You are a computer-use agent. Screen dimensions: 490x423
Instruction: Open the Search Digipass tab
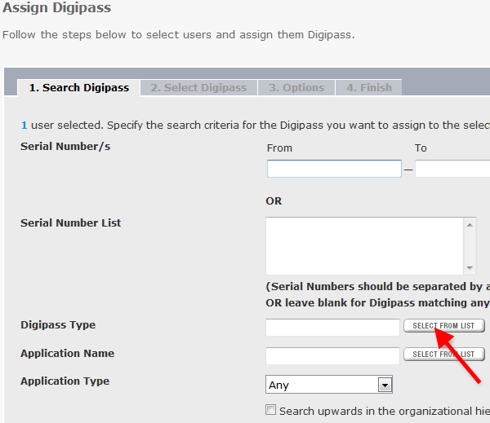pos(78,88)
